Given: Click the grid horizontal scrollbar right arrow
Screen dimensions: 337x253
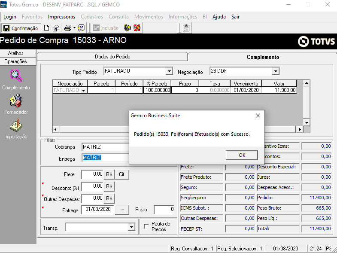Looking at the screenshot, I should (300, 129).
